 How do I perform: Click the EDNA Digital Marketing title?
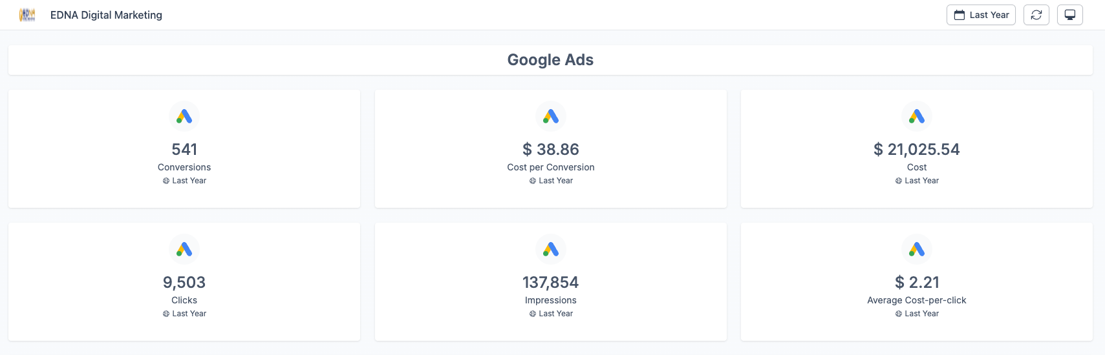click(x=106, y=15)
